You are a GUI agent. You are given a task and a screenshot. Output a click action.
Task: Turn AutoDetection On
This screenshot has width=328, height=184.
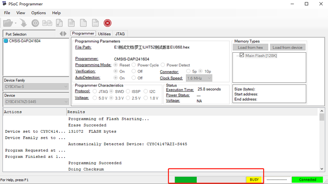click(116, 78)
